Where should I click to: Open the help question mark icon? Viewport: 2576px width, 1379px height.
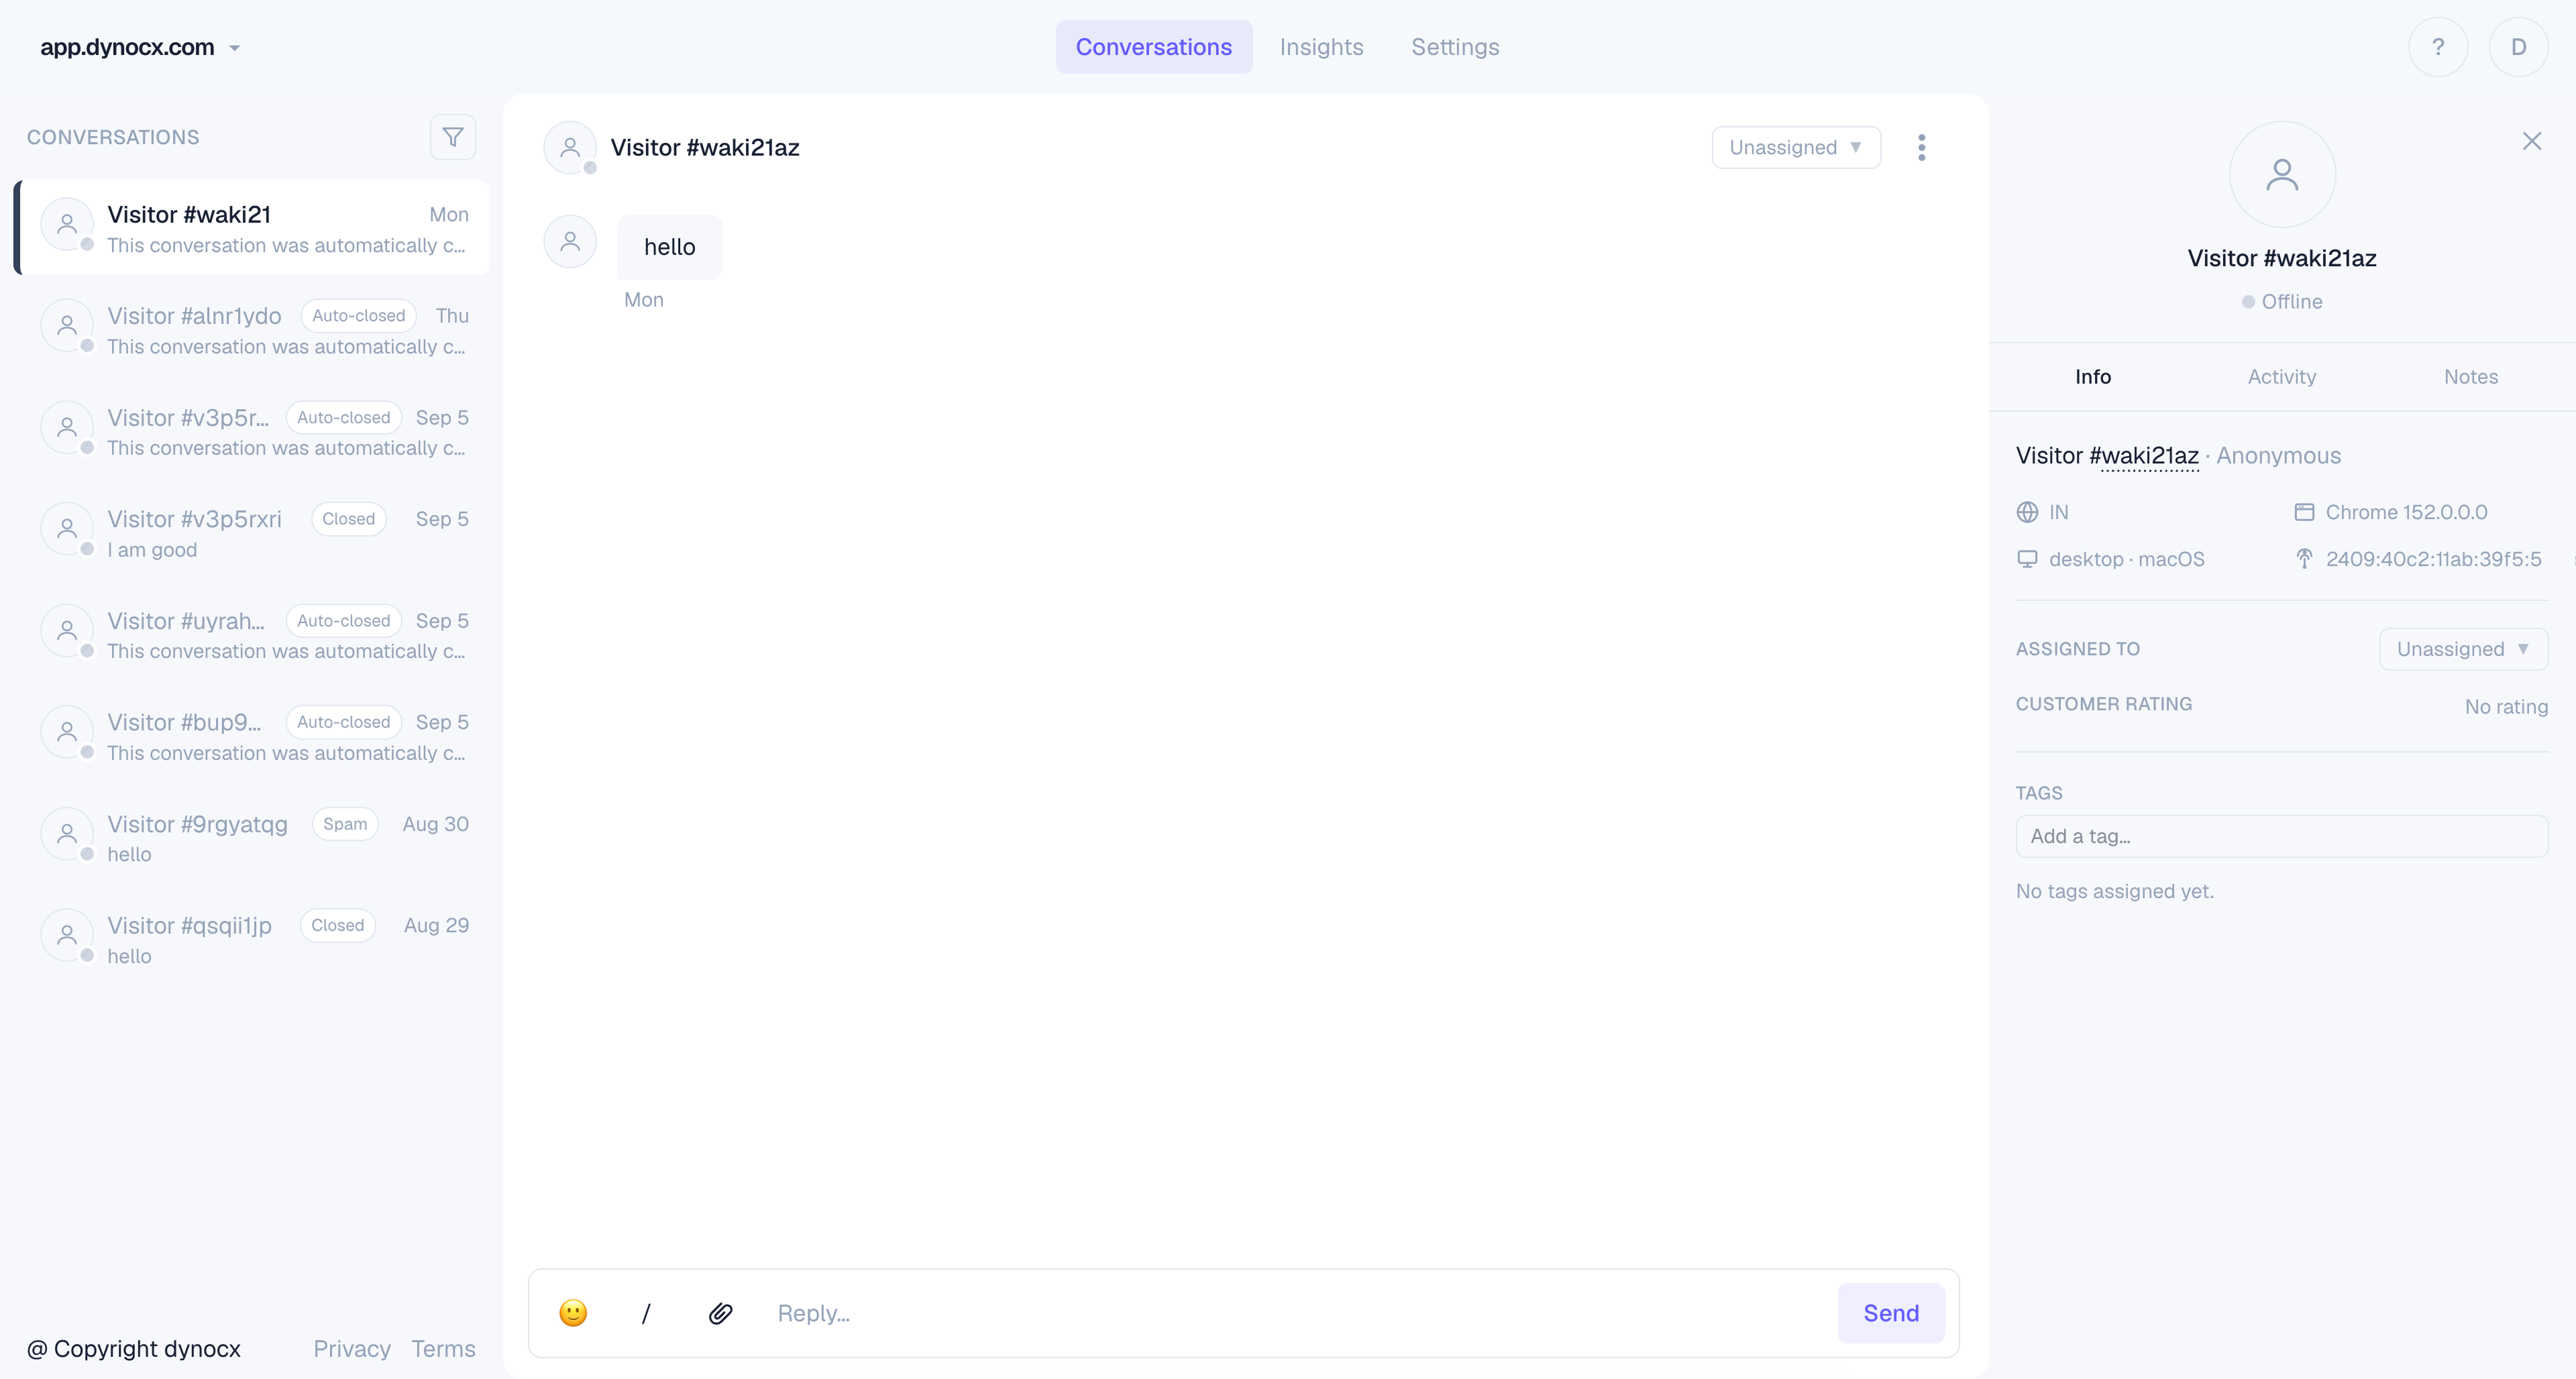(2438, 47)
